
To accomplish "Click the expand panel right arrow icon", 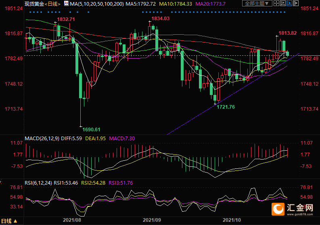I will click(296, 3).
